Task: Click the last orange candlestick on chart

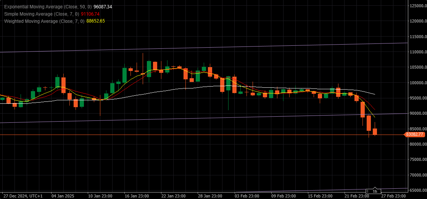Action: 375,132
